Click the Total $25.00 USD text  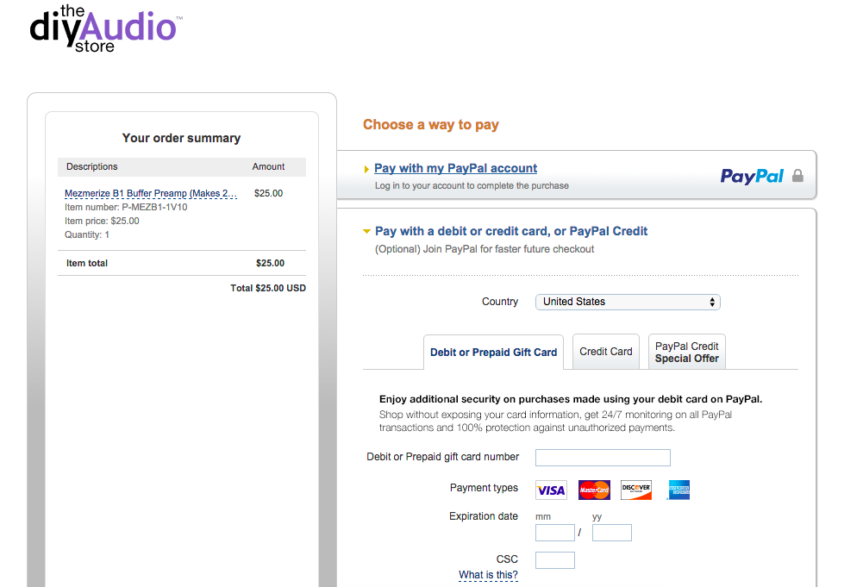point(268,288)
